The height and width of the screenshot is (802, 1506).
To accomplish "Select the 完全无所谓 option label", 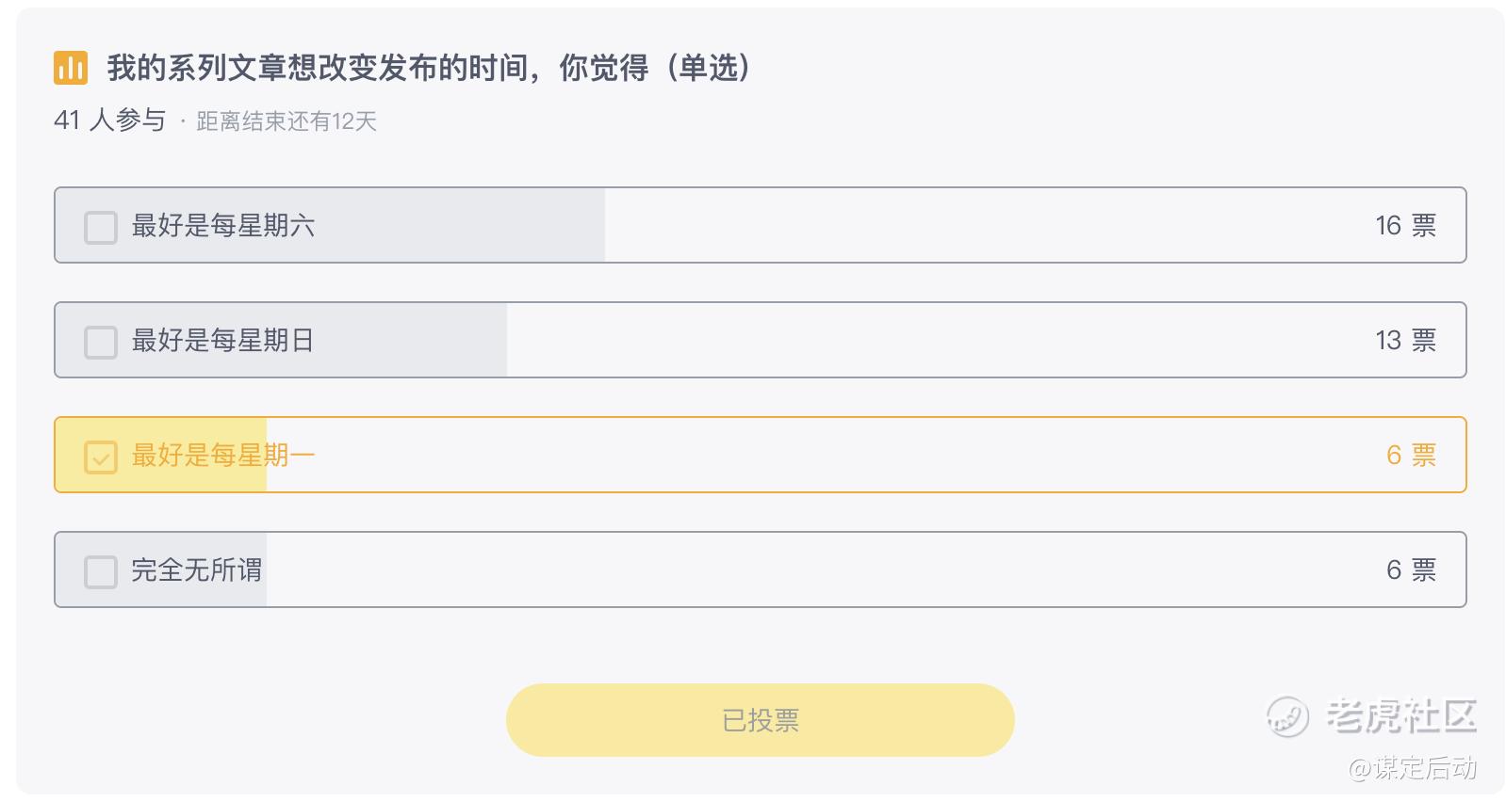I will point(197,570).
